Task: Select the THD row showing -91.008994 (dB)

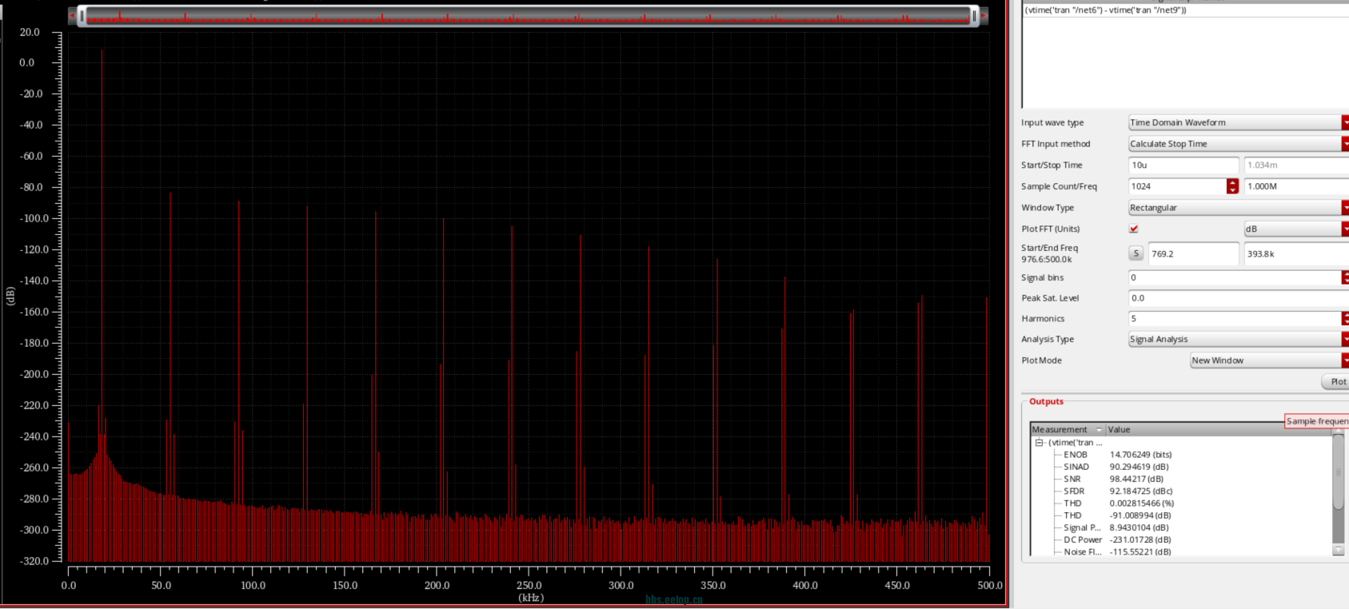Action: point(1180,515)
